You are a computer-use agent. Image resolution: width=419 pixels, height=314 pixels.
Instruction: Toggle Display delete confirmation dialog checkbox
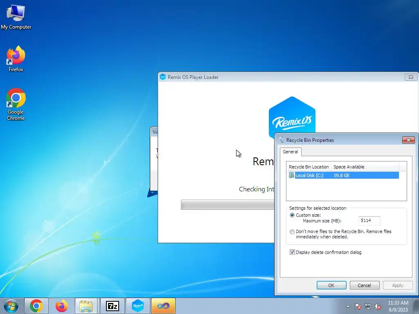(292, 252)
